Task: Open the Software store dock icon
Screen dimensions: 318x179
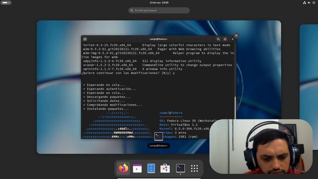Action: (x=165, y=168)
